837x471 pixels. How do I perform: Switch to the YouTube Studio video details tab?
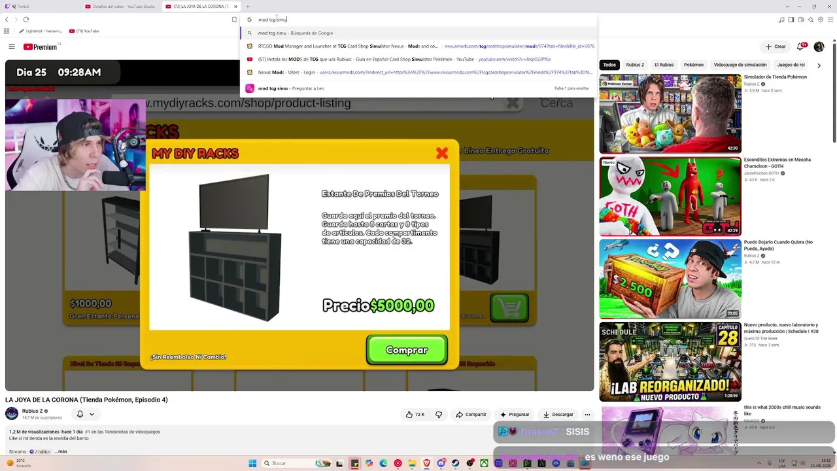121,7
